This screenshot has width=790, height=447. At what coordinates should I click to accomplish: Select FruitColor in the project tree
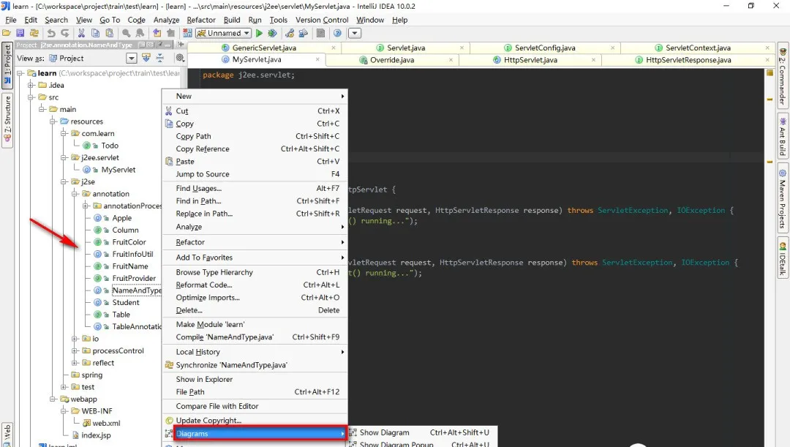(x=129, y=242)
